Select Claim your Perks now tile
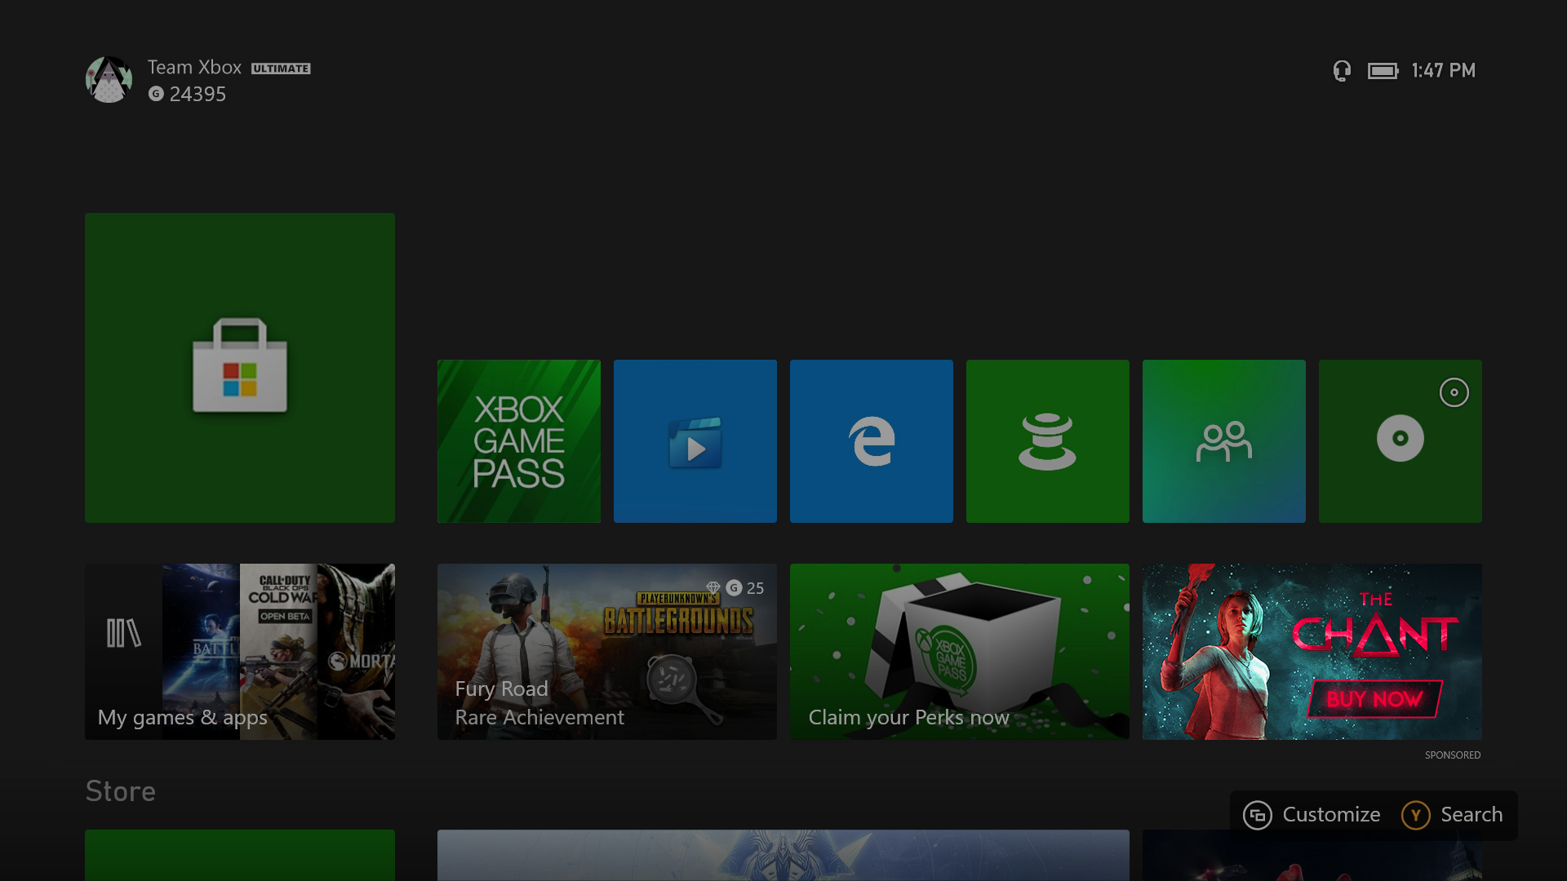Viewport: 1567px width, 881px height. pyautogui.click(x=959, y=651)
